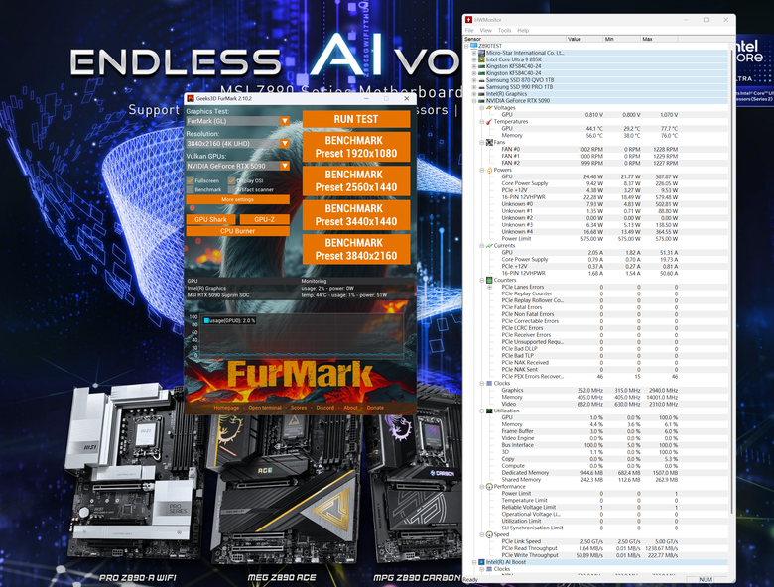
Task: Expand the Intel Core Ultra 9 285K node
Action: tap(474, 59)
